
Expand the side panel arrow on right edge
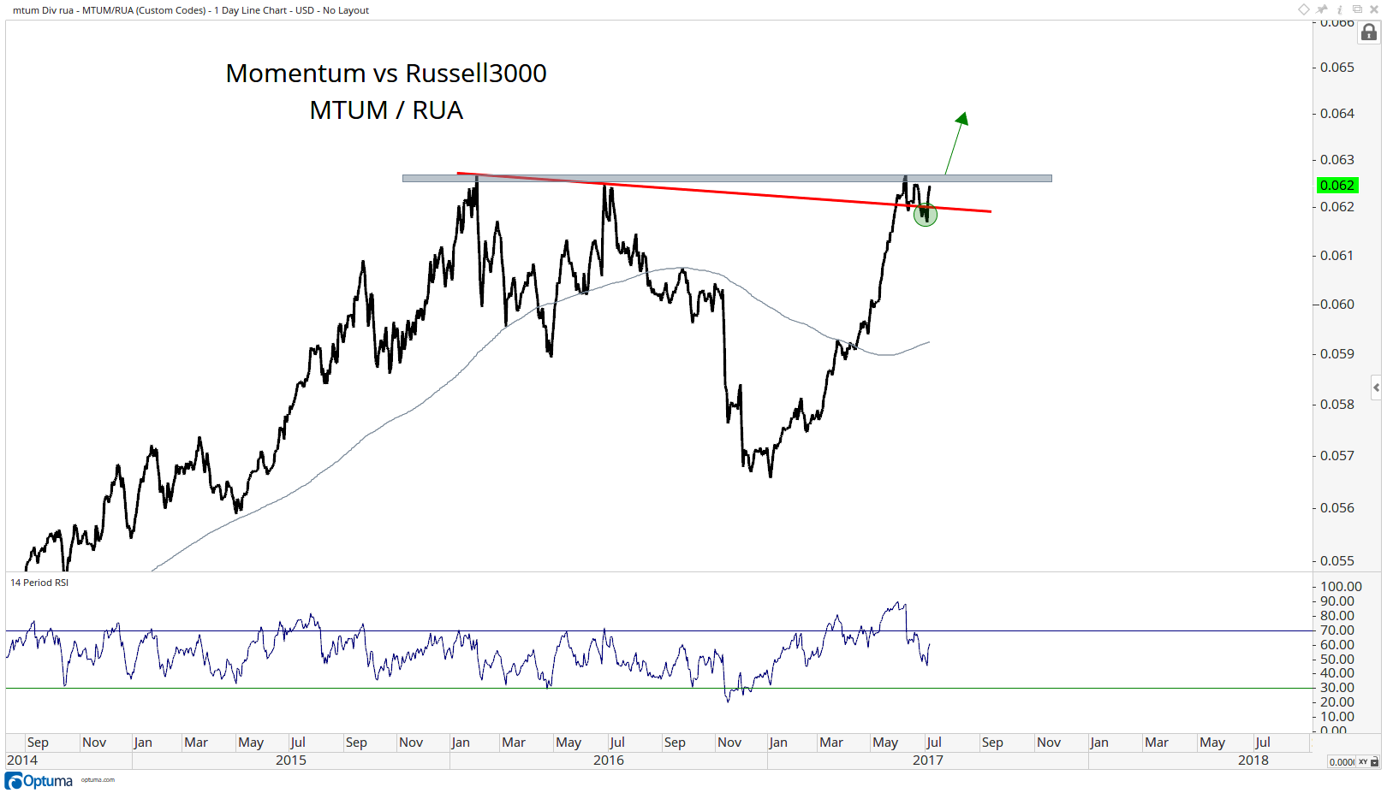point(1376,388)
